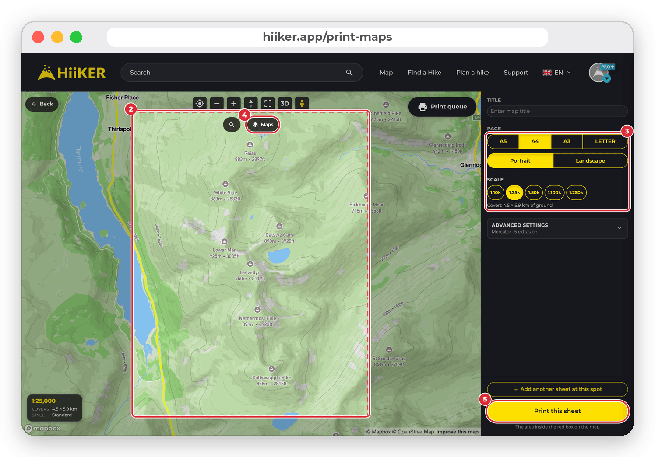The image size is (655, 457).
Task: Set orientation to Portrait
Action: pyautogui.click(x=520, y=161)
